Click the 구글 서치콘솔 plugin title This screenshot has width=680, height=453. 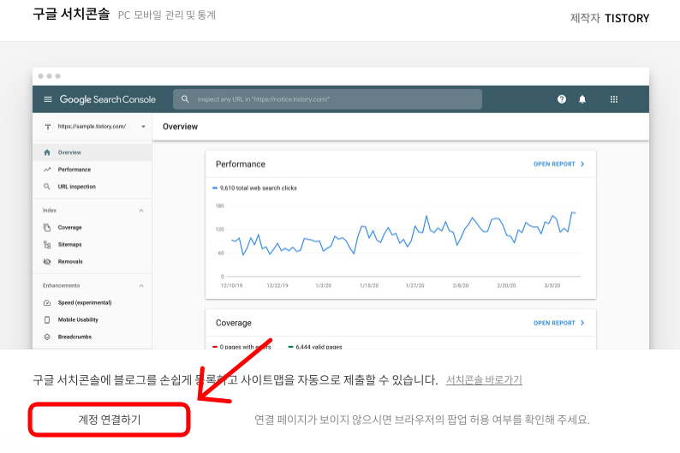(x=71, y=14)
